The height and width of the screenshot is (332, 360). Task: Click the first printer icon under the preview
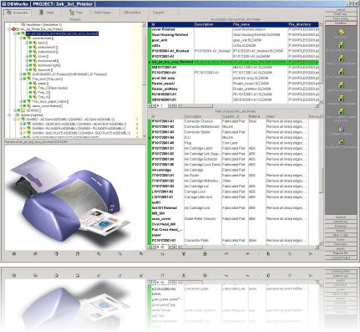14,254
